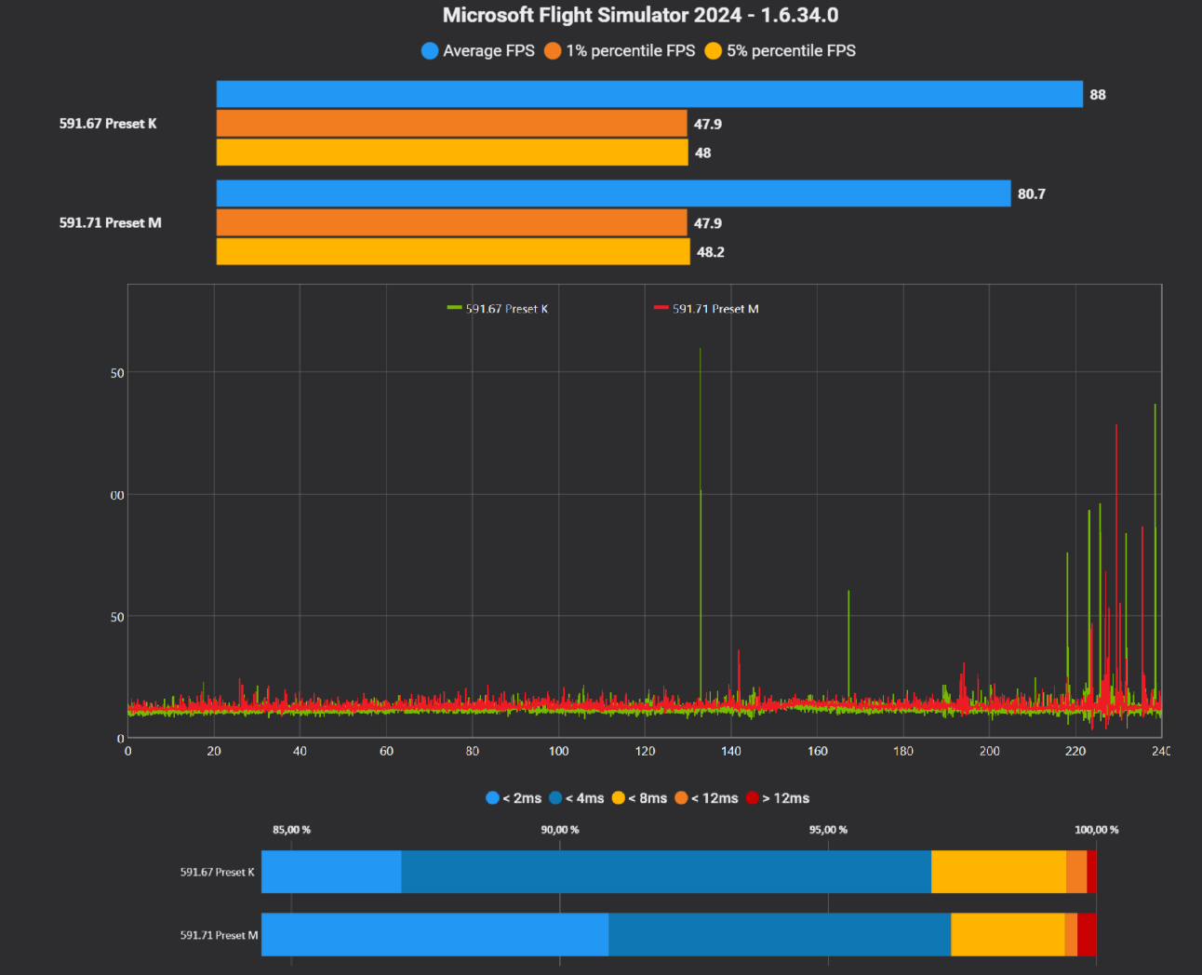Select light blue segment of Preset M frametime bar
This screenshot has height=975, width=1202.
[434, 934]
